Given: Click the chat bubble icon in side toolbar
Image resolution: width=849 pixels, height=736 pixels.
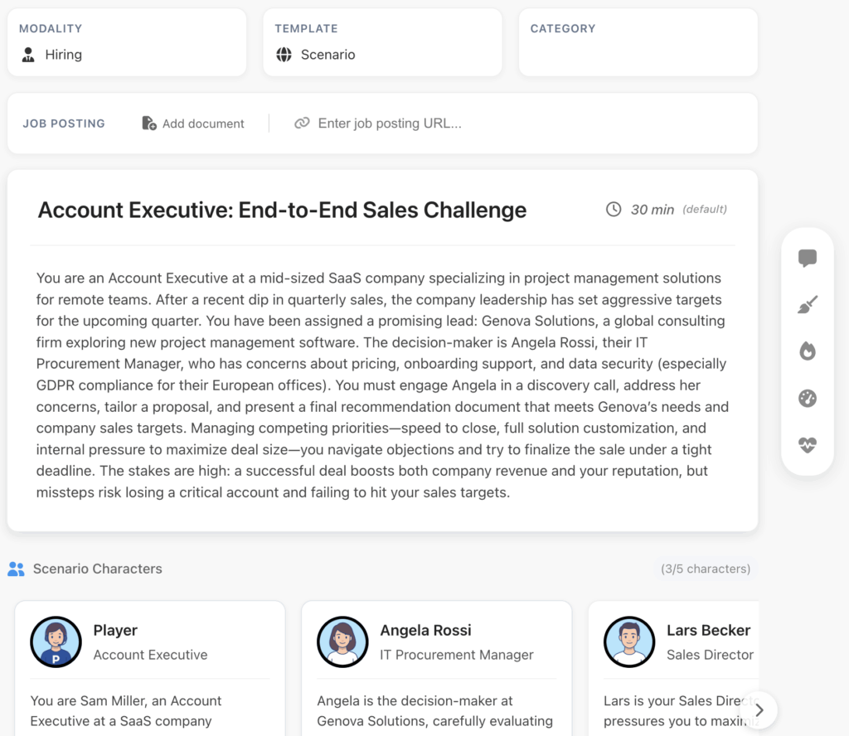Looking at the screenshot, I should (807, 259).
